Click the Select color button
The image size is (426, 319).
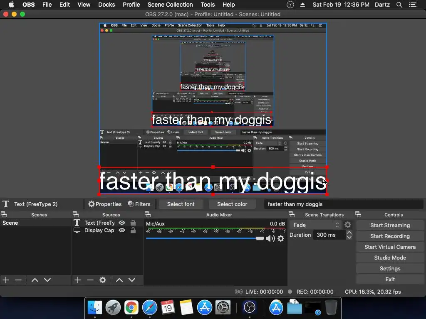[232, 204]
